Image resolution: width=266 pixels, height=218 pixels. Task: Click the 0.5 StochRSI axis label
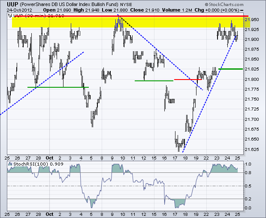pyautogui.click(x=248, y=186)
